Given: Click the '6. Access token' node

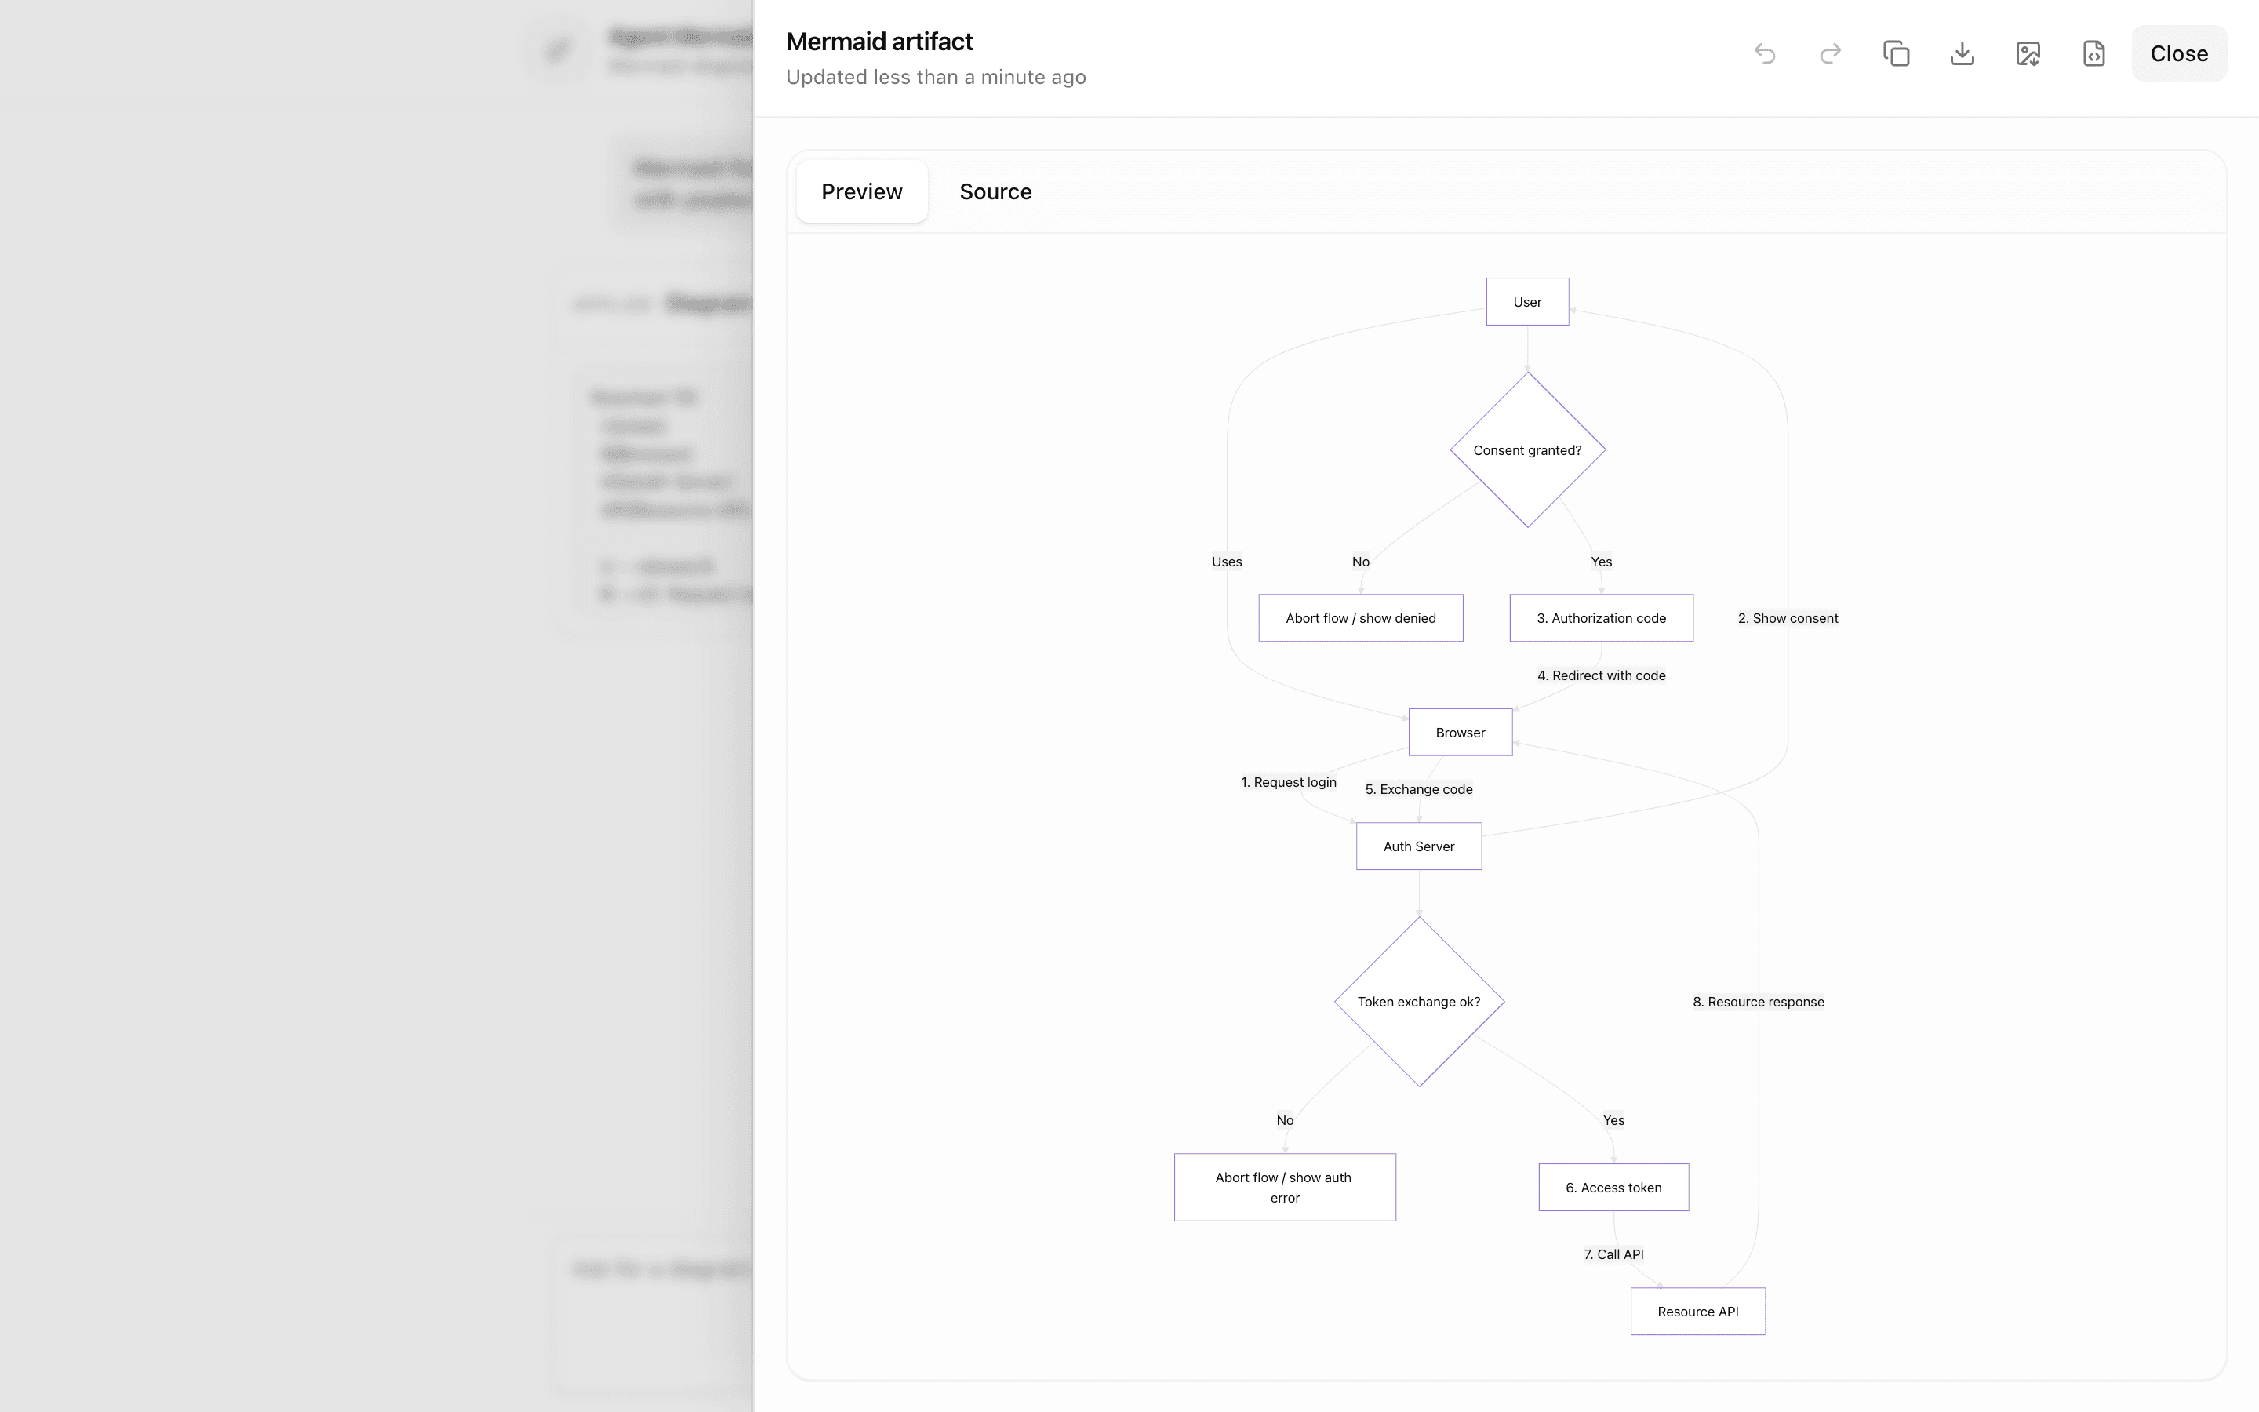Looking at the screenshot, I should (x=1613, y=1188).
